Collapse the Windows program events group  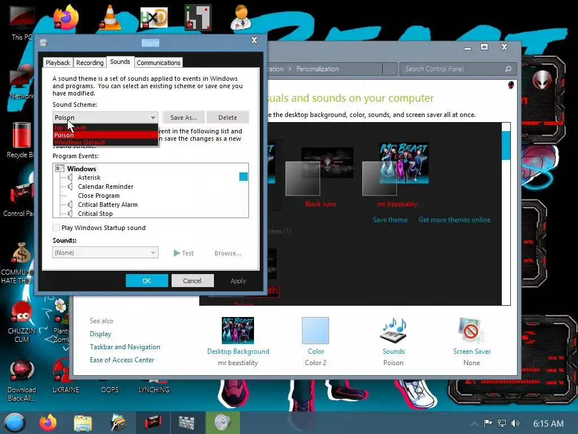pos(60,168)
